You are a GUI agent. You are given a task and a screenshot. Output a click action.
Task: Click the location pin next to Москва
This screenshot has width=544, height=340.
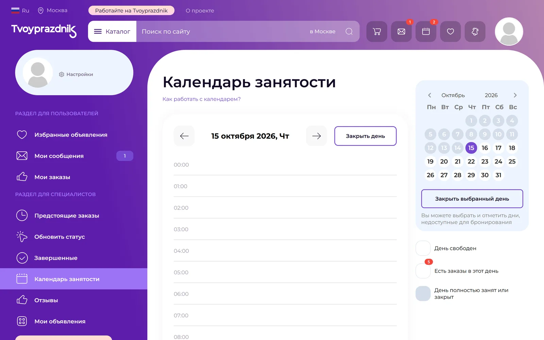point(40,11)
